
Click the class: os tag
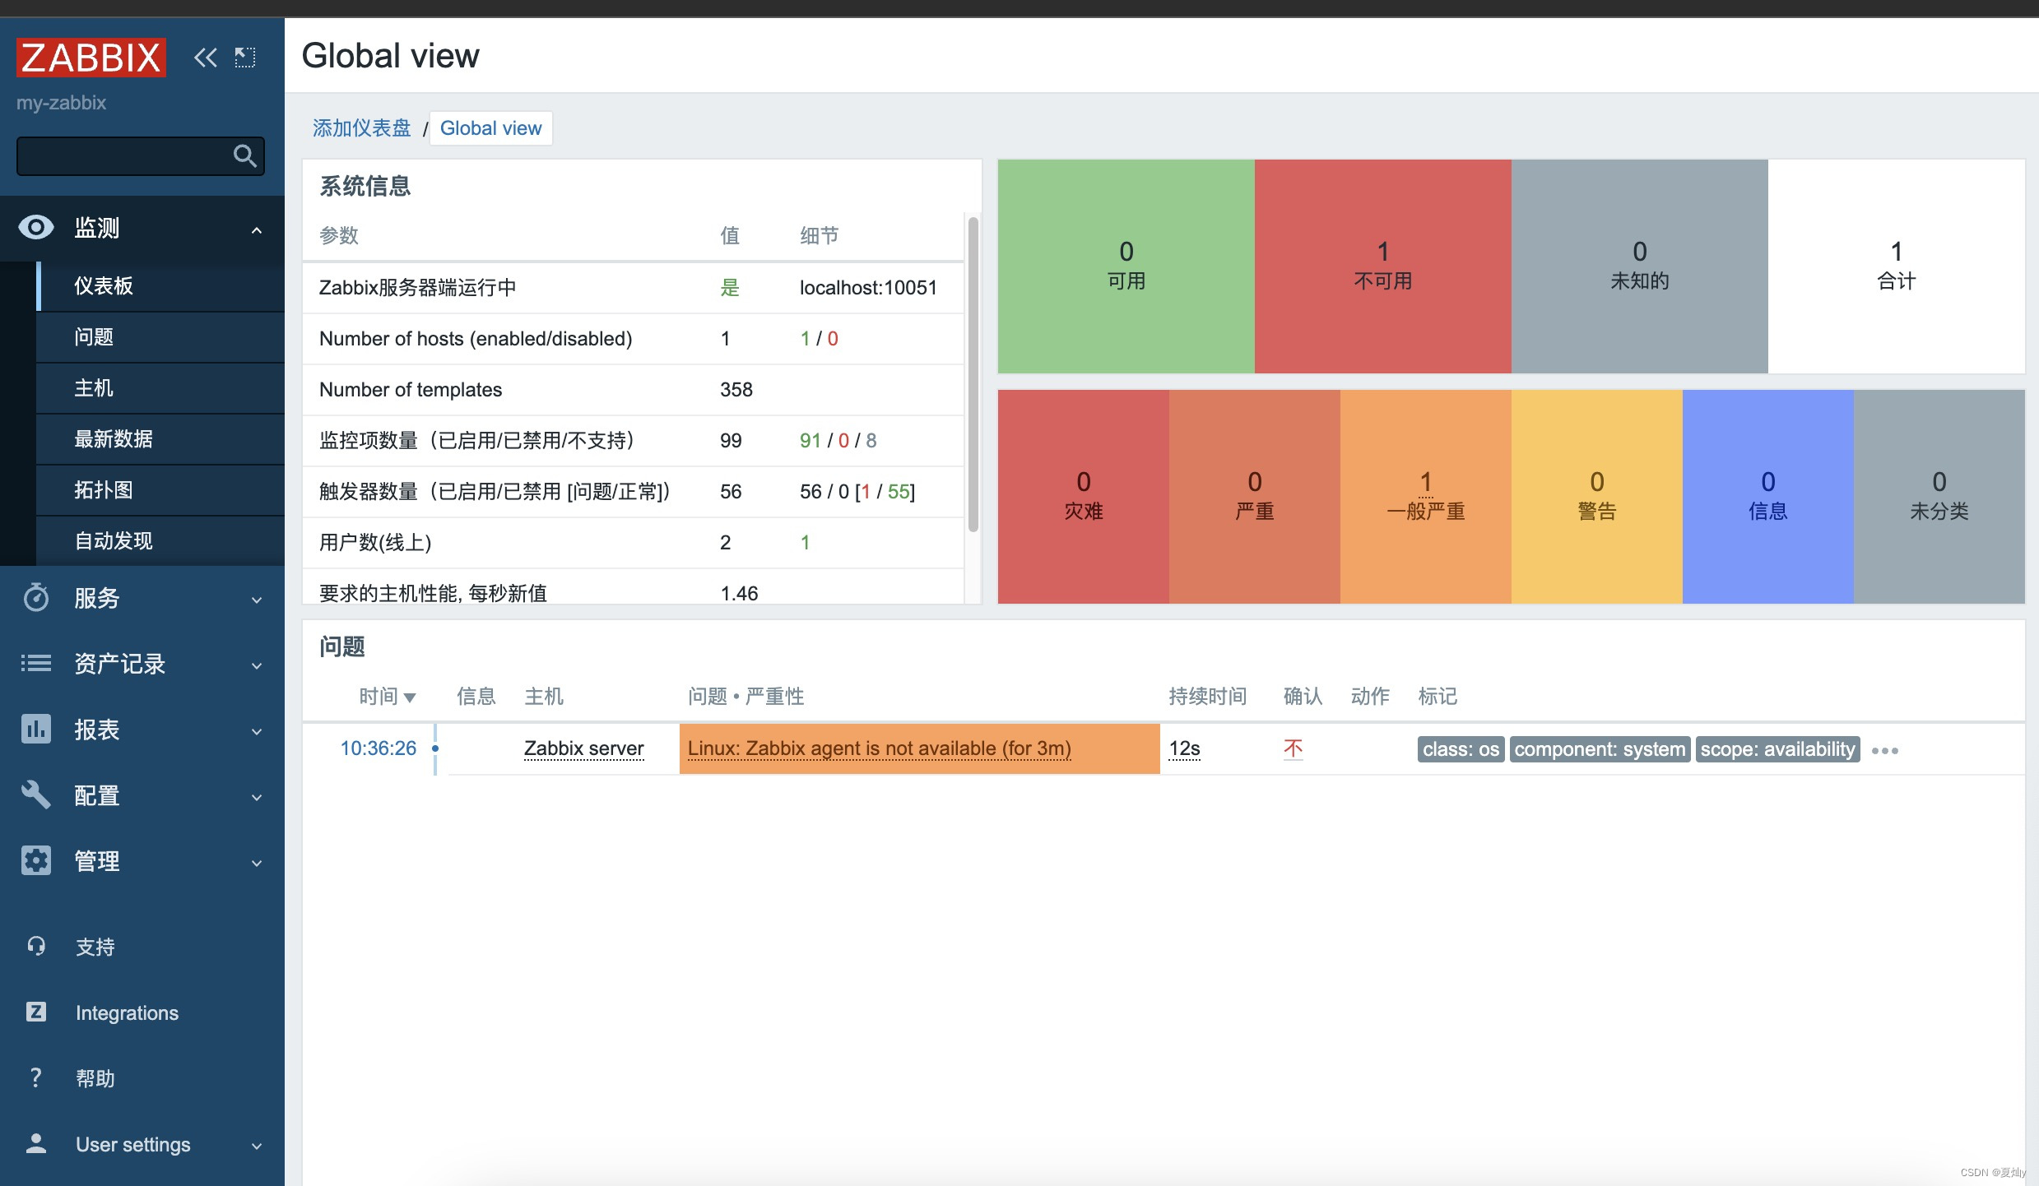coord(1461,749)
